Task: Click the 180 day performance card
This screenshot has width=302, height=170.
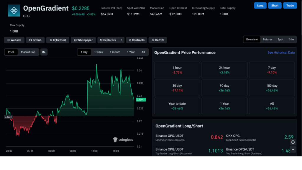Action: [272, 88]
